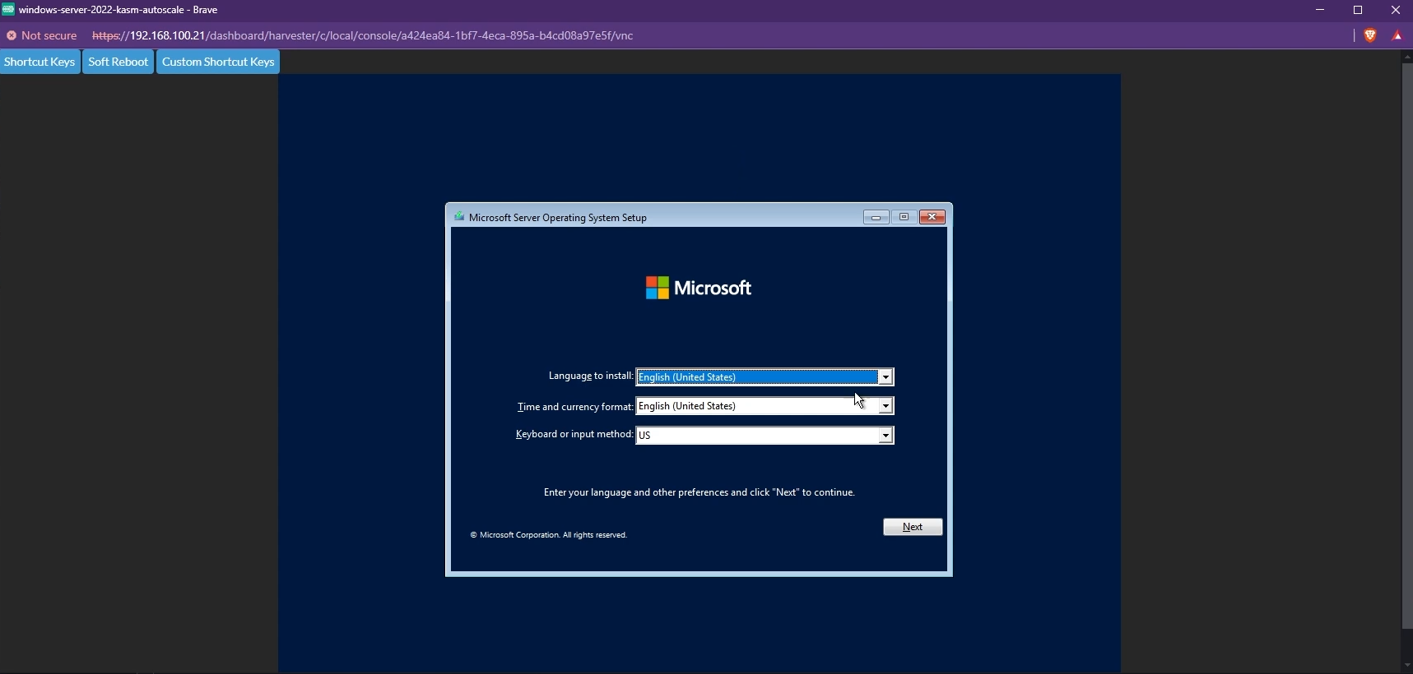Restore the Microsoft Server Setup dialog
The width and height of the screenshot is (1413, 674).
click(x=904, y=217)
